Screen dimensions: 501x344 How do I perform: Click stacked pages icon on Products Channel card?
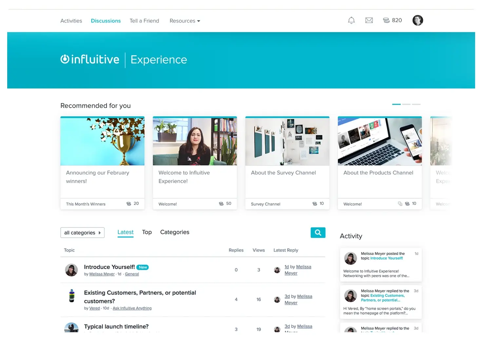pos(400,204)
